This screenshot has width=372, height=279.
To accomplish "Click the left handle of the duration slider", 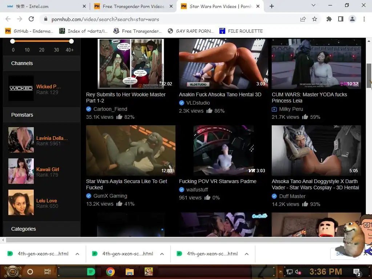I will click(13, 41).
